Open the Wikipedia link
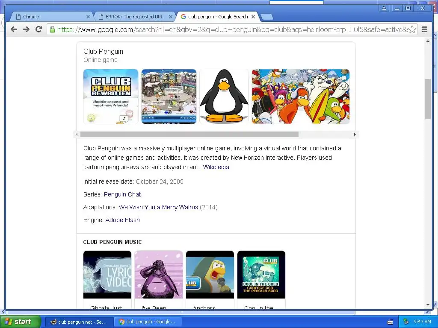438x328 pixels. 216,167
